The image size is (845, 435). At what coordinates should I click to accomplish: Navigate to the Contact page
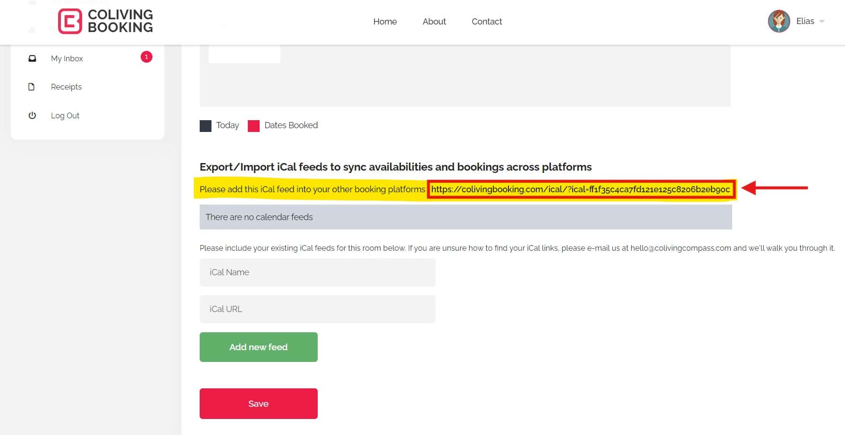(x=487, y=22)
